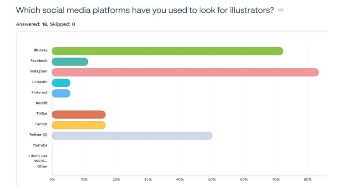Click the Twitter (X) label

(x=38, y=135)
